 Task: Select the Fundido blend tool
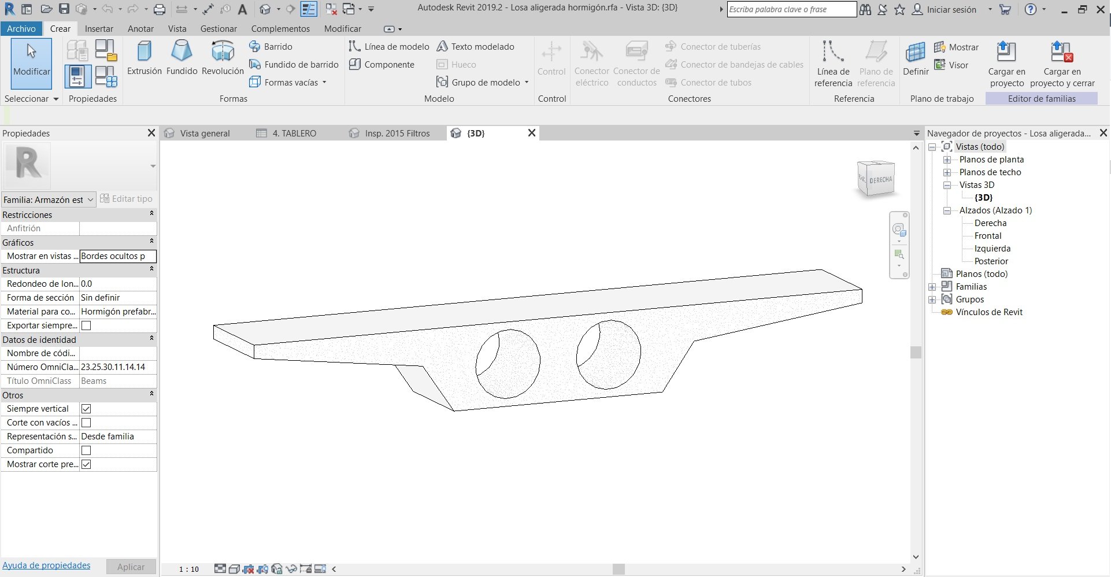(x=182, y=58)
